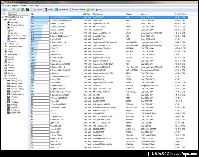Image resolution: width=199 pixels, height=157 pixels.
Task: Click the Multimedia speaker icon in tree
Action: 6,54
